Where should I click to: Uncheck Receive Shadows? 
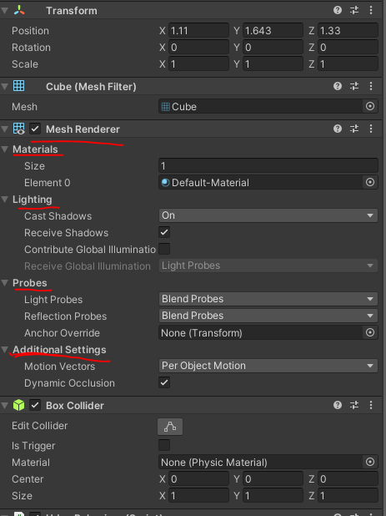click(164, 232)
